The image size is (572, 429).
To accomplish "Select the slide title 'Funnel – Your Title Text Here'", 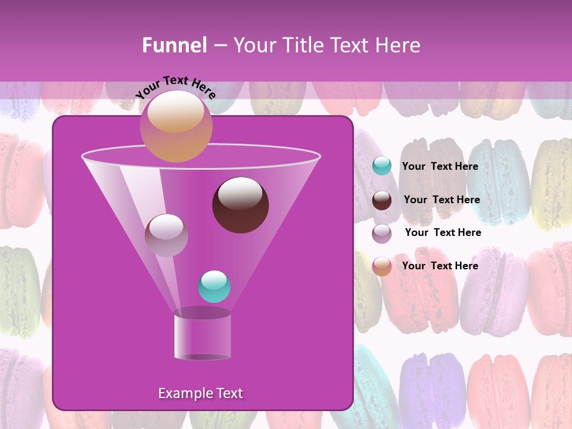I will point(281,45).
